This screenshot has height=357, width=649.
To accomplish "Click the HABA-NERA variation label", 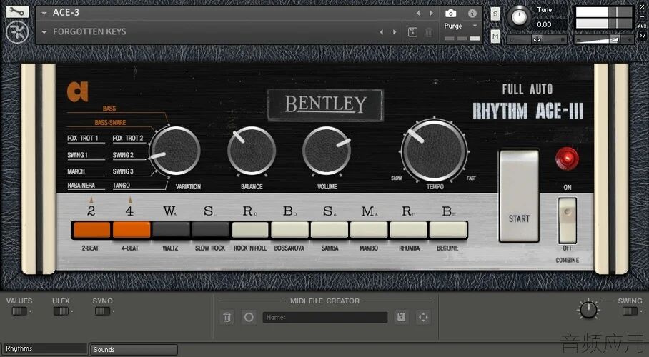I will (x=81, y=186).
